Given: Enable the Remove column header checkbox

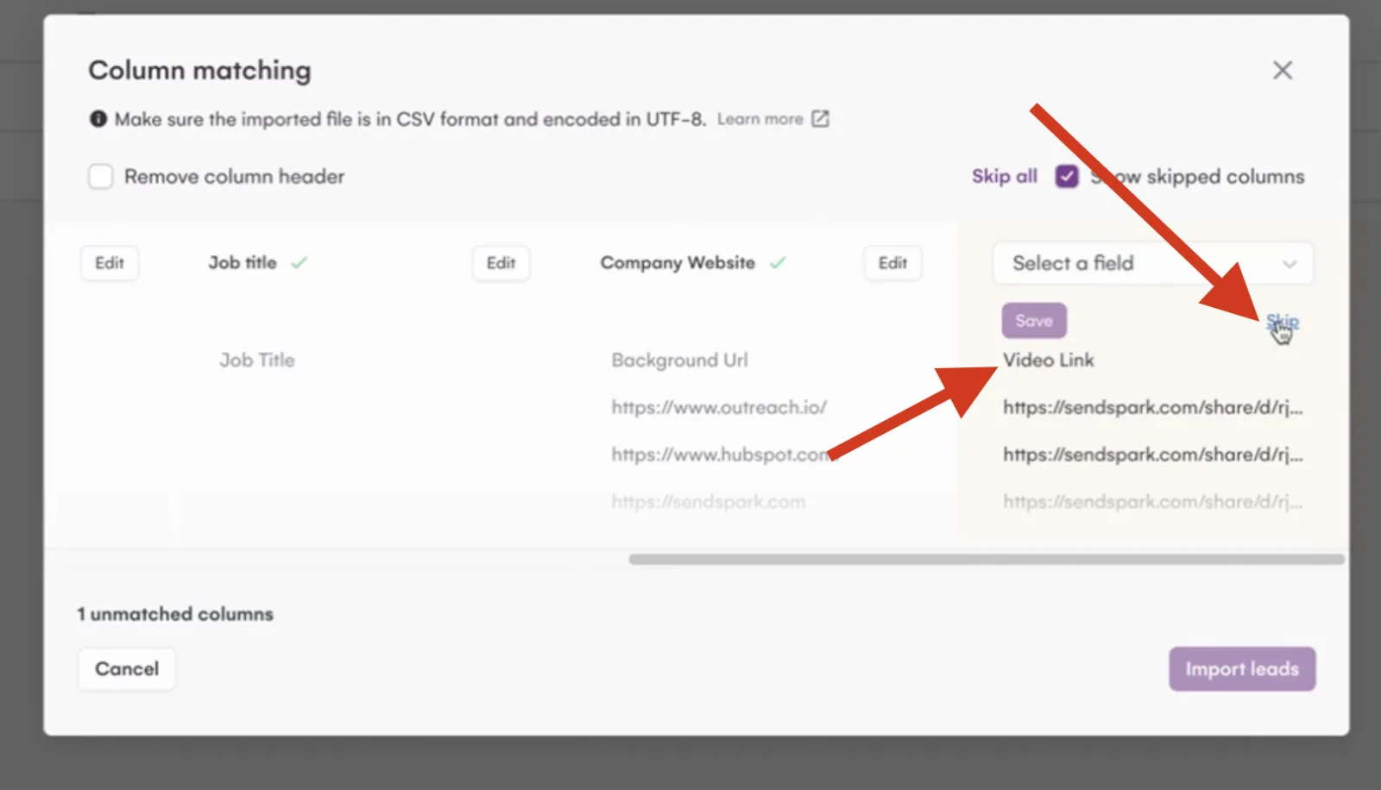Looking at the screenshot, I should tap(101, 177).
